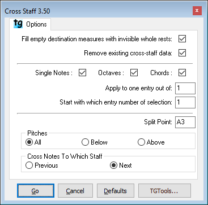Click the Split Point field showing A3
Image resolution: width=208 pixels, height=205 pixels.
[x=185, y=122]
